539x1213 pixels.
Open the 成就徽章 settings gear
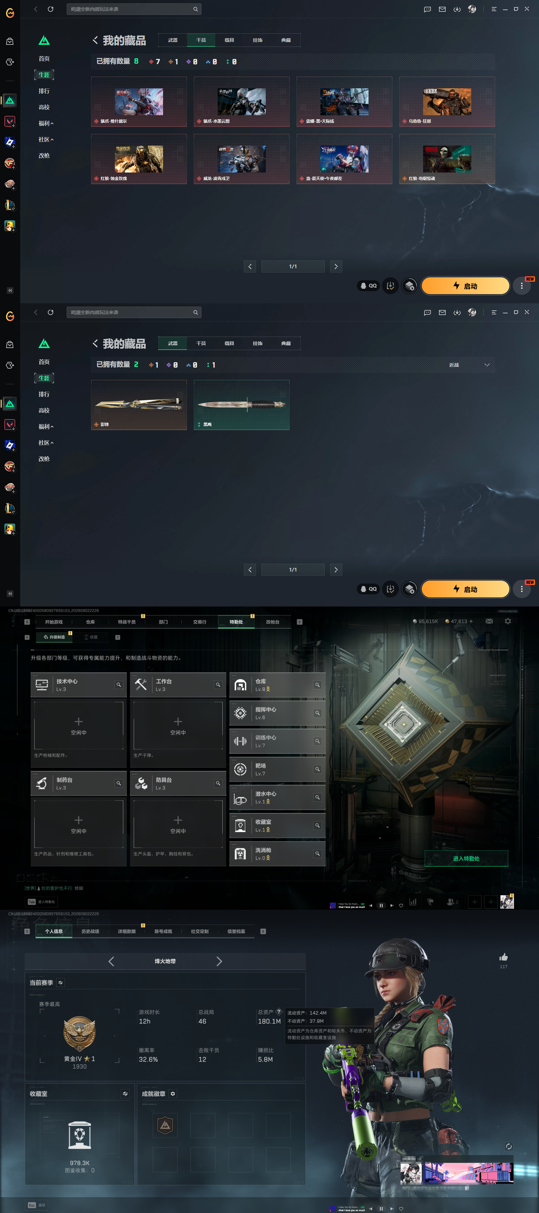(173, 1094)
